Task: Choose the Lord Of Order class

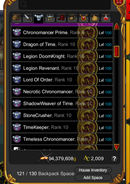Action: pyautogui.click(x=62, y=80)
